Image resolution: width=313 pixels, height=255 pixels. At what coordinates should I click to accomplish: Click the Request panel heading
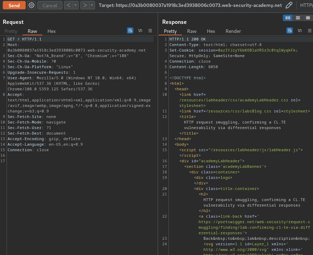point(13,22)
